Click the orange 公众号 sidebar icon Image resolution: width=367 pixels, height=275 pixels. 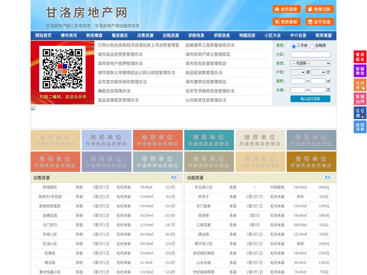click(x=360, y=85)
